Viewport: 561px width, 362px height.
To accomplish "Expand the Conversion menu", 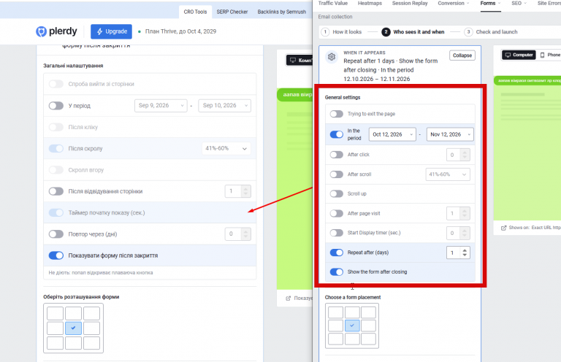I will tap(454, 3).
